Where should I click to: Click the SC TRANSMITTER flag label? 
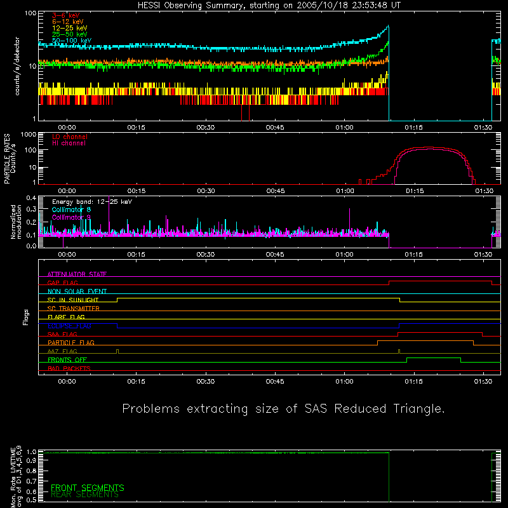click(x=74, y=308)
